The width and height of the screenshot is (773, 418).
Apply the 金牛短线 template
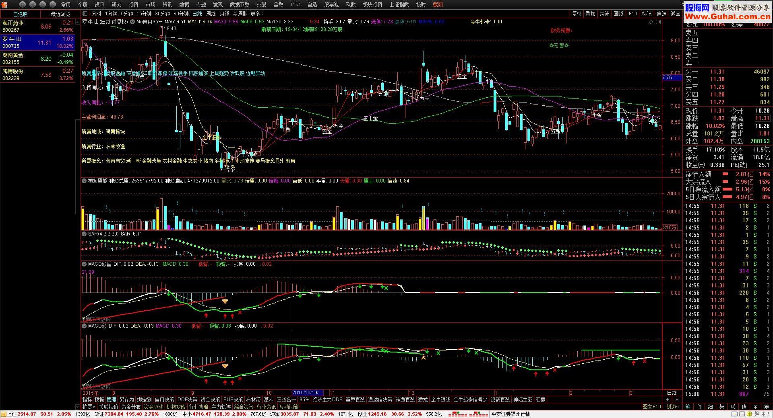(x=441, y=400)
